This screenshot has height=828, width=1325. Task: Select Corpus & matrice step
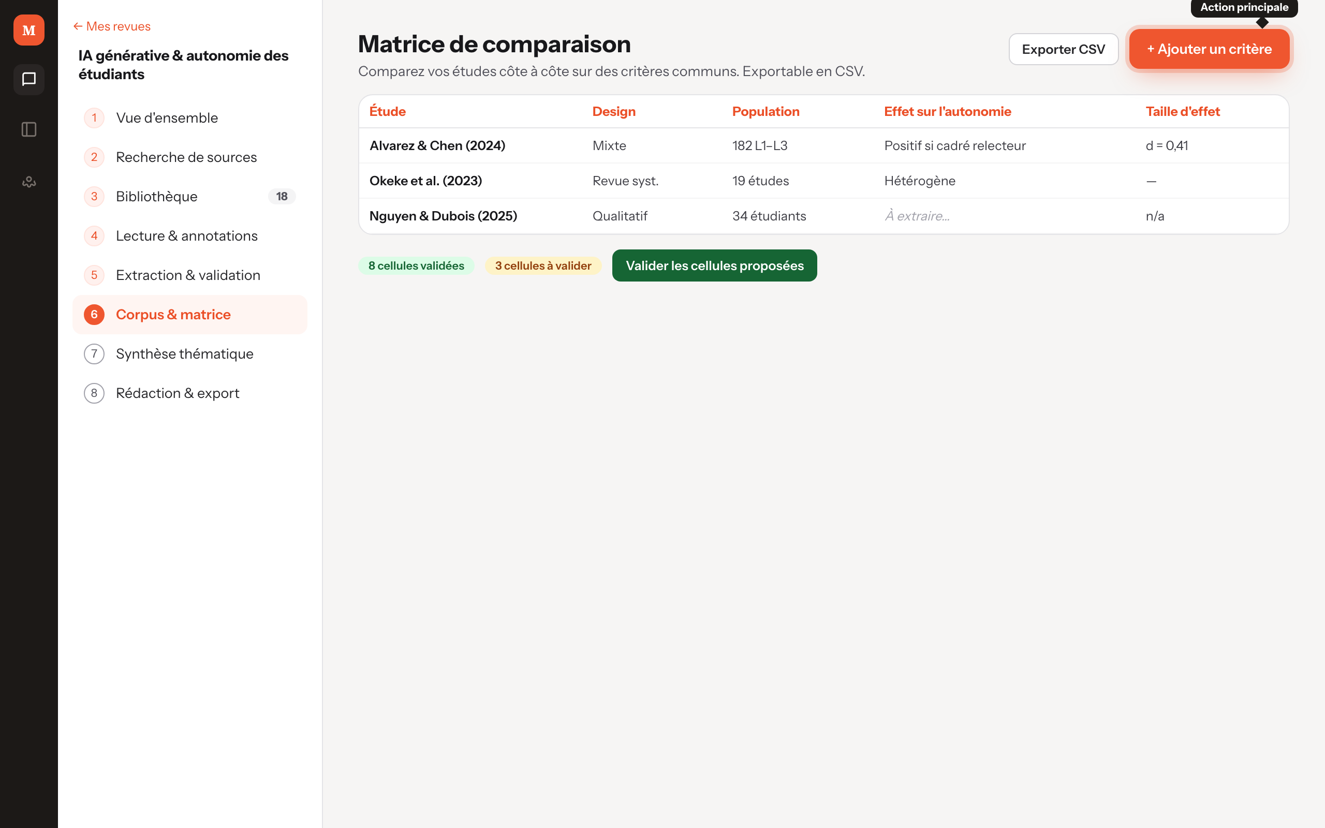[190, 315]
